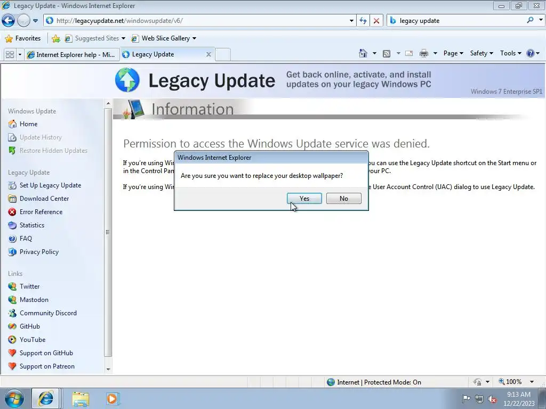Click the sidebar scrollbar down arrow
This screenshot has width=546, height=409.
[x=108, y=370]
